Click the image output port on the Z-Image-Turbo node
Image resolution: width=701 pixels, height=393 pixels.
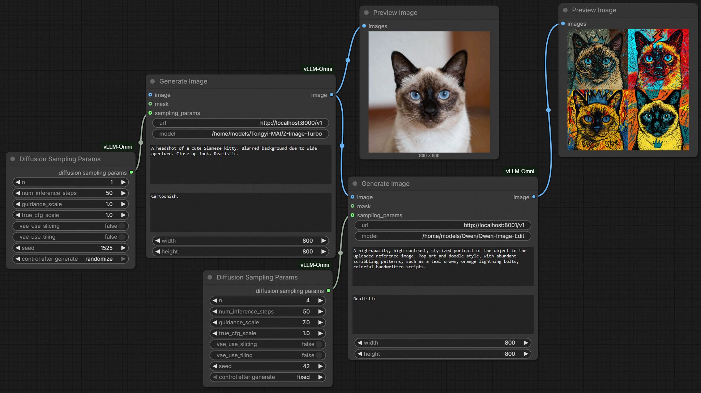tap(332, 95)
